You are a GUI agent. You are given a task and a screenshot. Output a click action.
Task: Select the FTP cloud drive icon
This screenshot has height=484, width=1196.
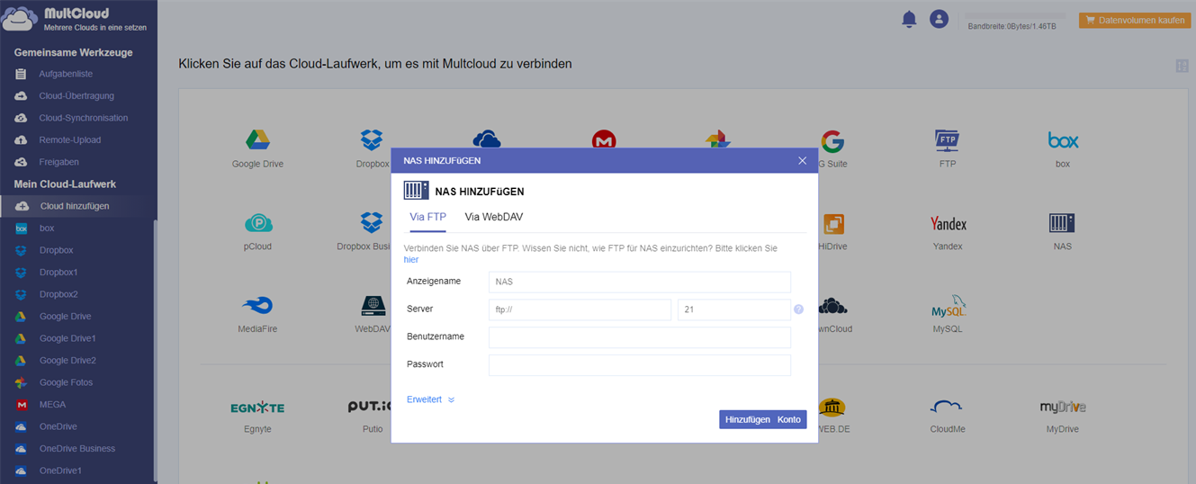[x=948, y=140]
